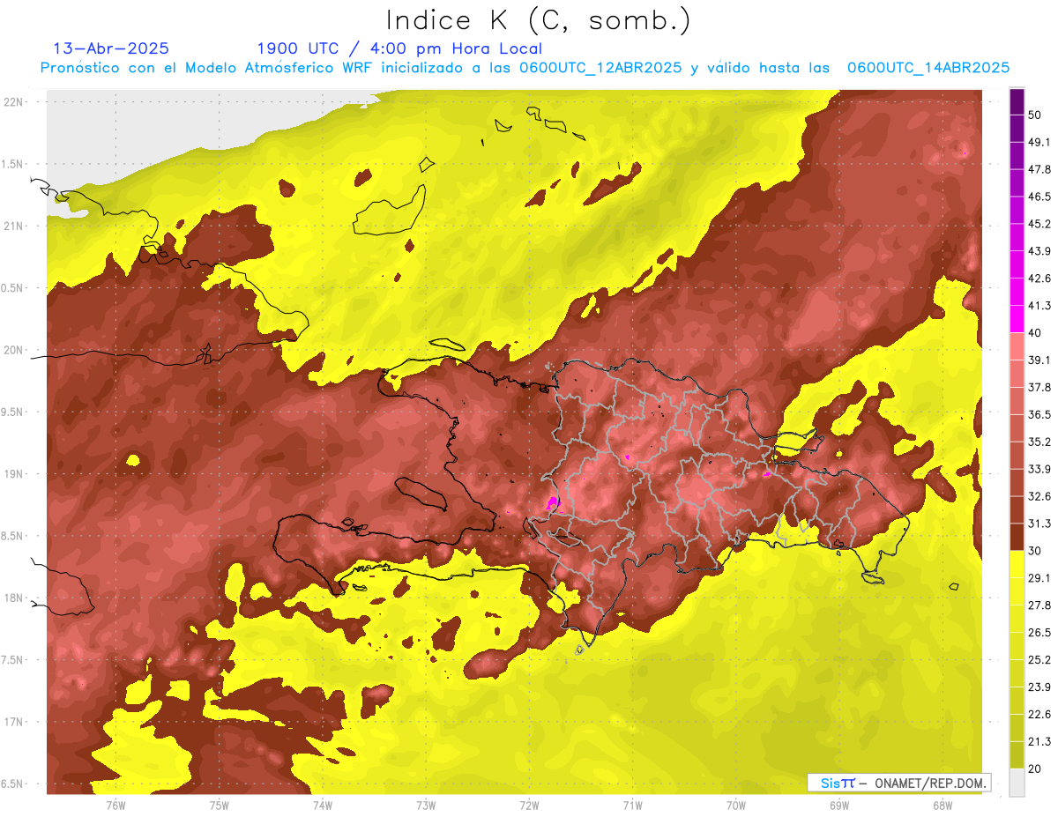Click the "26.5" legend value
The image size is (1058, 817).
1039,633
